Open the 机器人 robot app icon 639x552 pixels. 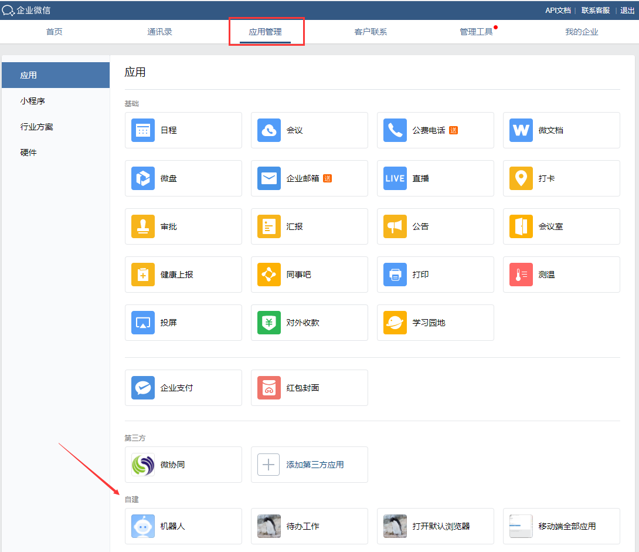pos(143,526)
